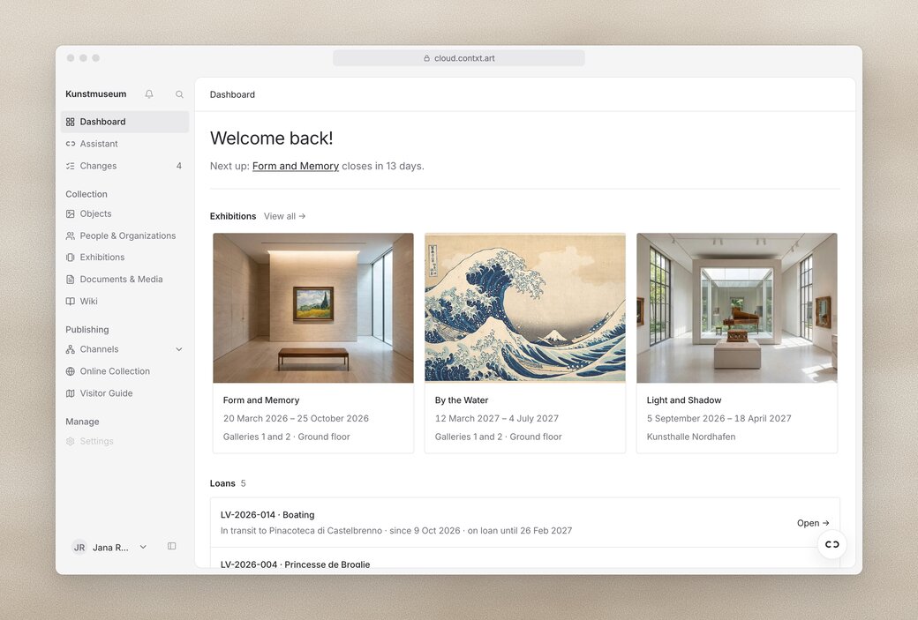Click the Loans section heading
Screen dimensions: 918x620
(222, 483)
